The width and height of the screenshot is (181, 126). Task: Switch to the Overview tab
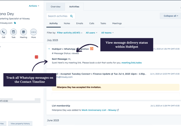[x=56, y=7]
